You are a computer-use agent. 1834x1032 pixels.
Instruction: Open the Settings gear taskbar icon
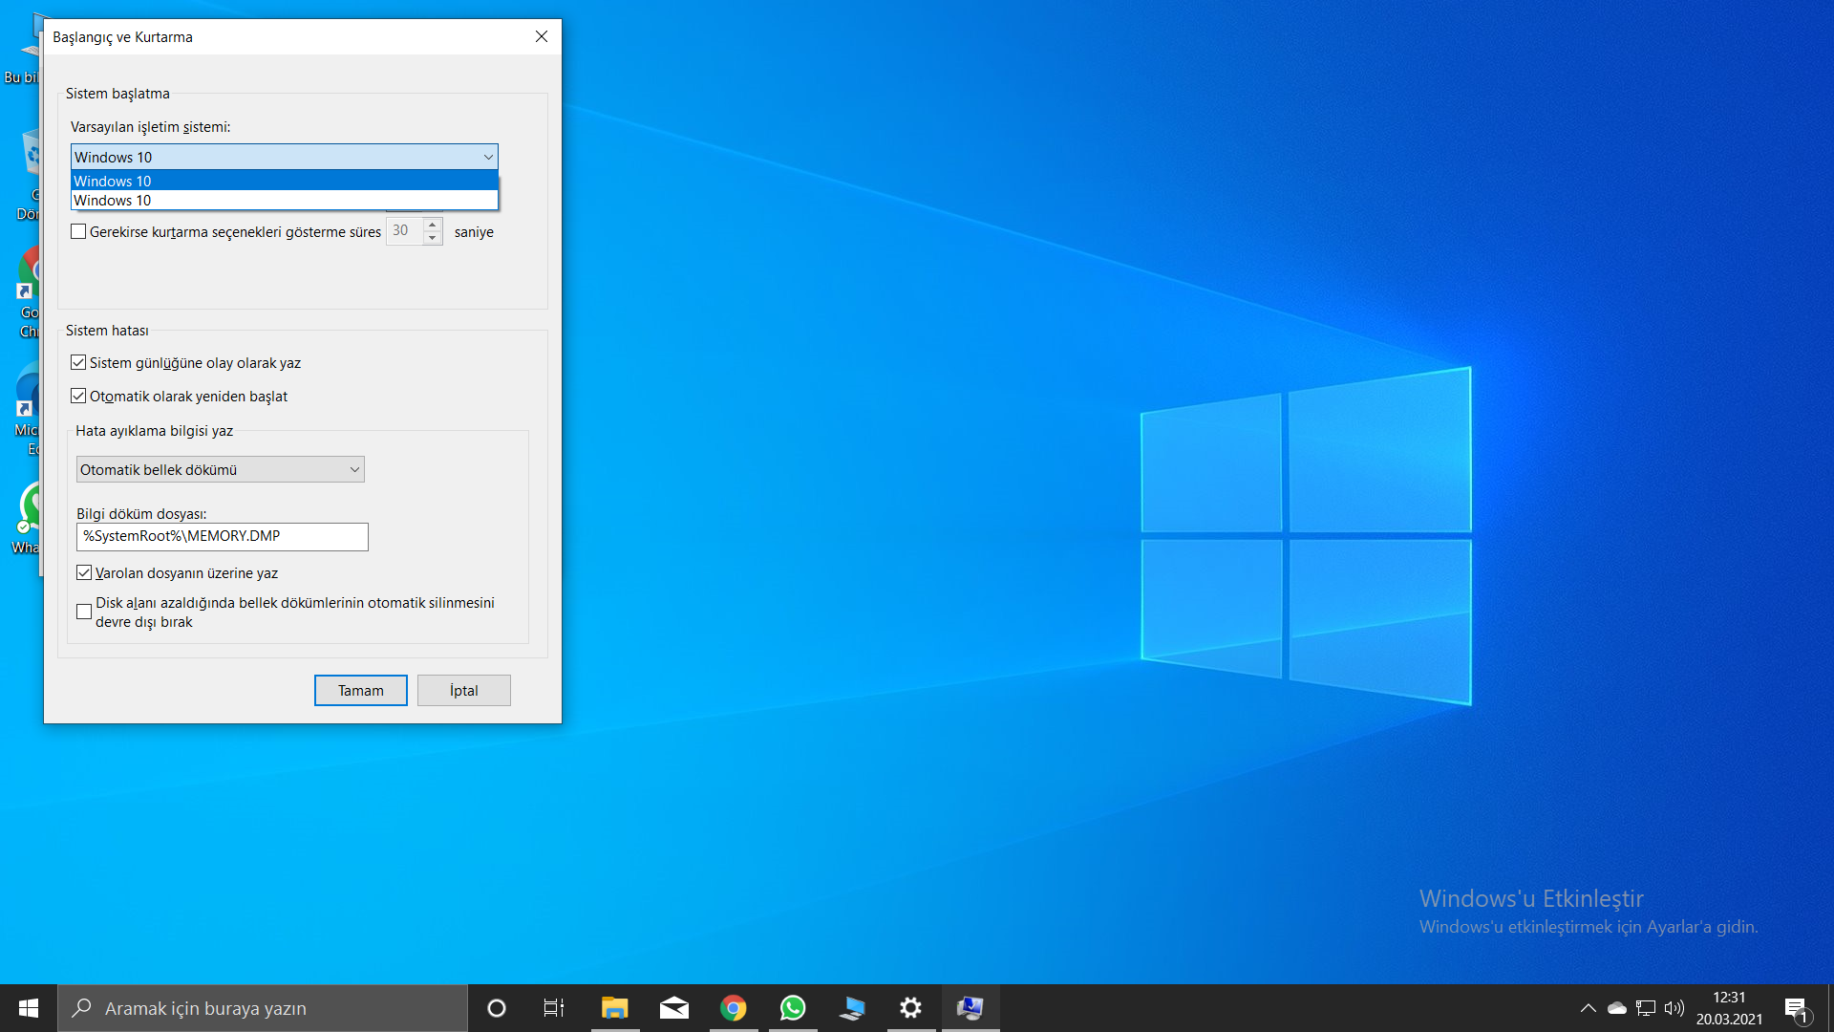(x=910, y=1008)
